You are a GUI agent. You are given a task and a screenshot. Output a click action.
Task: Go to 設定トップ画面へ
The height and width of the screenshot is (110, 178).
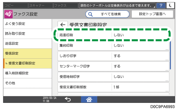point(152,14)
